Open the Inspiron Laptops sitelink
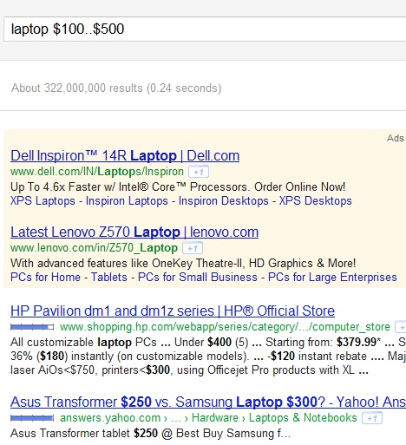Screen dimensions: 406x445 click(127, 201)
